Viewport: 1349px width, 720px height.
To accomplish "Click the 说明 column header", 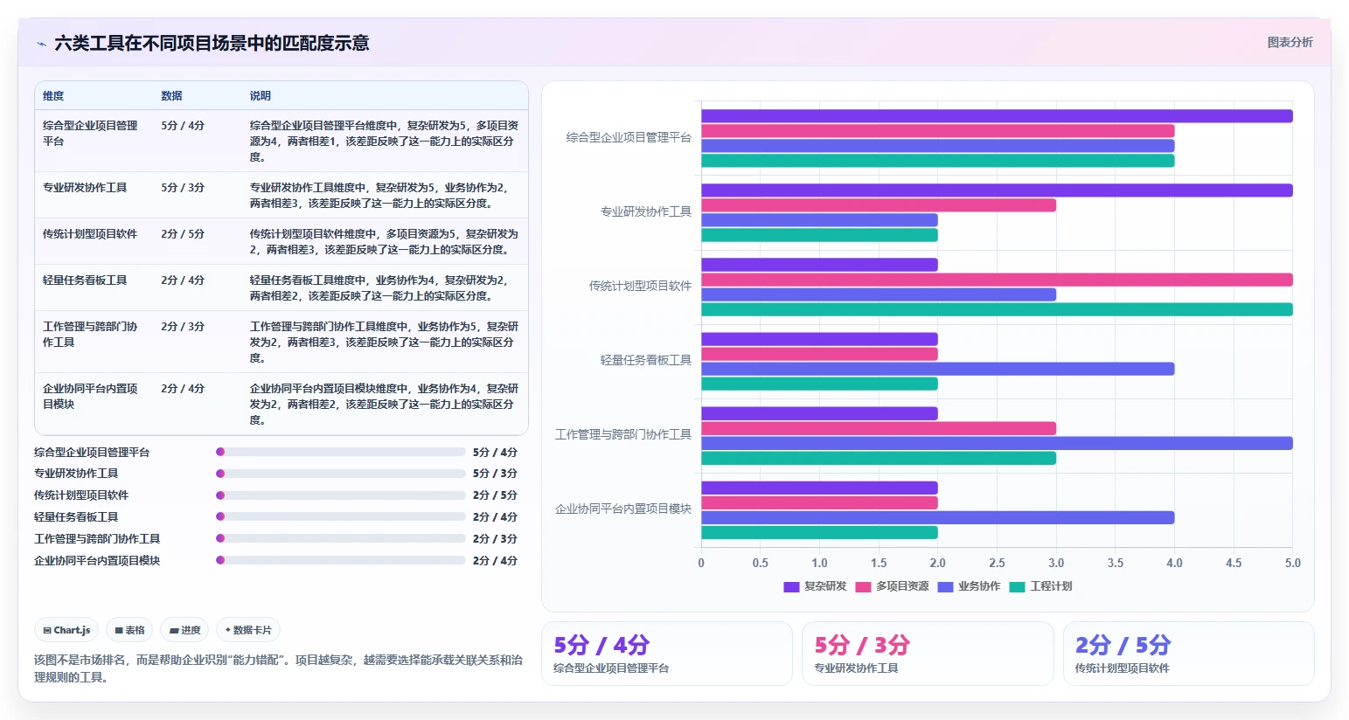I will 261,96.
